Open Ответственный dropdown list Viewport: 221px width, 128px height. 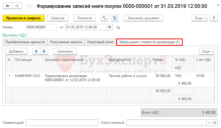[x=209, y=123]
